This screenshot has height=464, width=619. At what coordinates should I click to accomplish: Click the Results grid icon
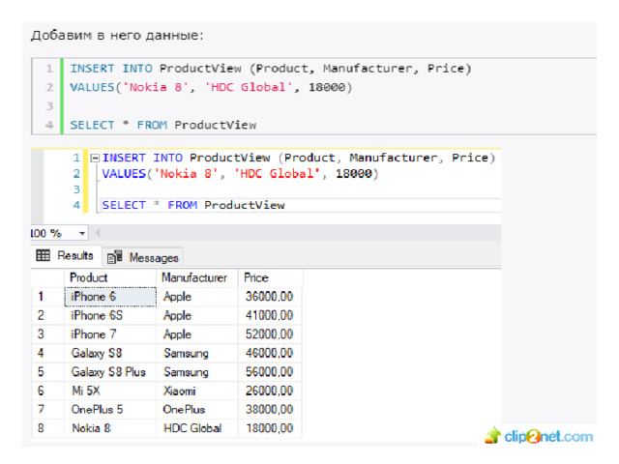43,256
